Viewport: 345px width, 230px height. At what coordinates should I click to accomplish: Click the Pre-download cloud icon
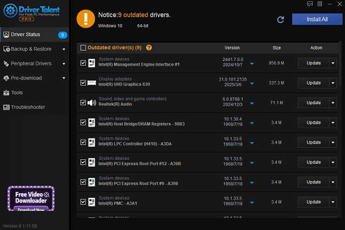point(6,78)
